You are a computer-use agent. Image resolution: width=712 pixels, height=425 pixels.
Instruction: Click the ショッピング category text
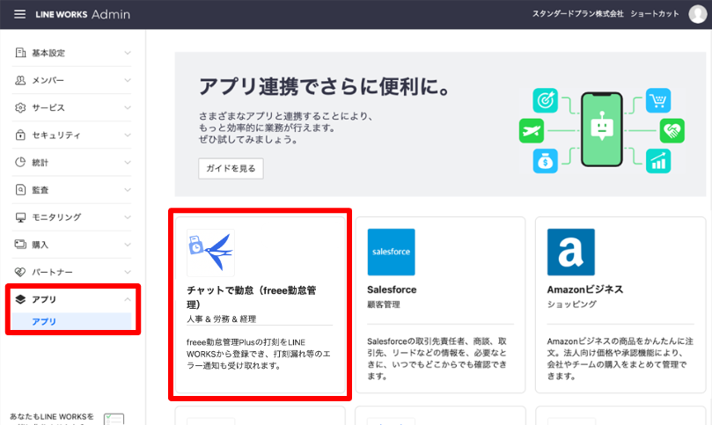tap(571, 304)
